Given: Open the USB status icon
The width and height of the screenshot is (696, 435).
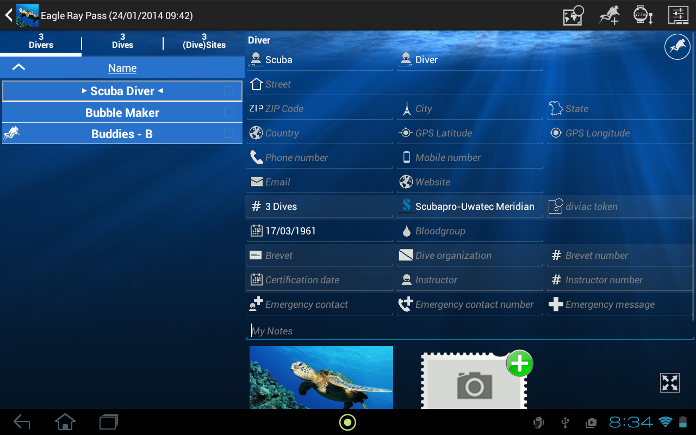Looking at the screenshot, I should click(565, 422).
